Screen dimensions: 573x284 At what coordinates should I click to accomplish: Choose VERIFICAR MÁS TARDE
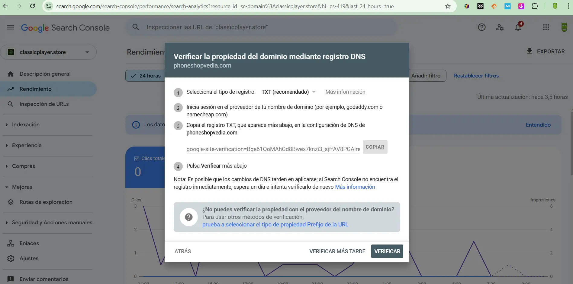pyautogui.click(x=337, y=251)
